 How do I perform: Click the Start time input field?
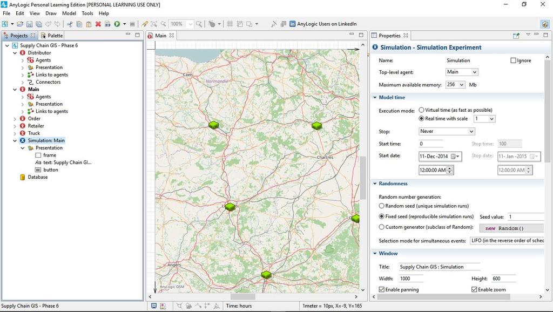(430, 144)
